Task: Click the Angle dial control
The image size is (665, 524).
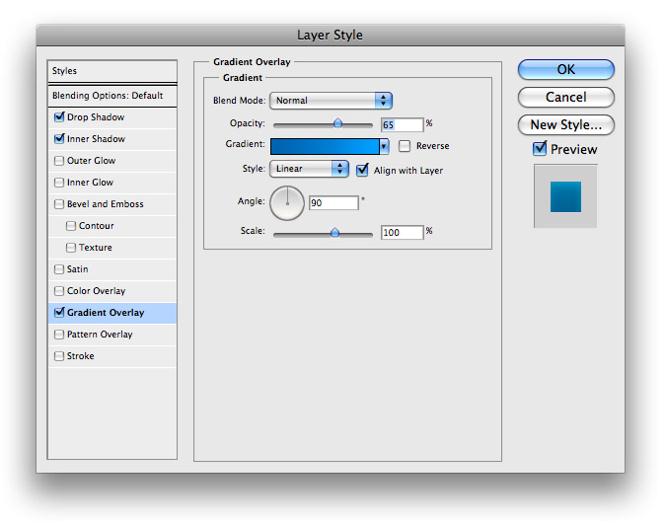Action: (x=287, y=203)
